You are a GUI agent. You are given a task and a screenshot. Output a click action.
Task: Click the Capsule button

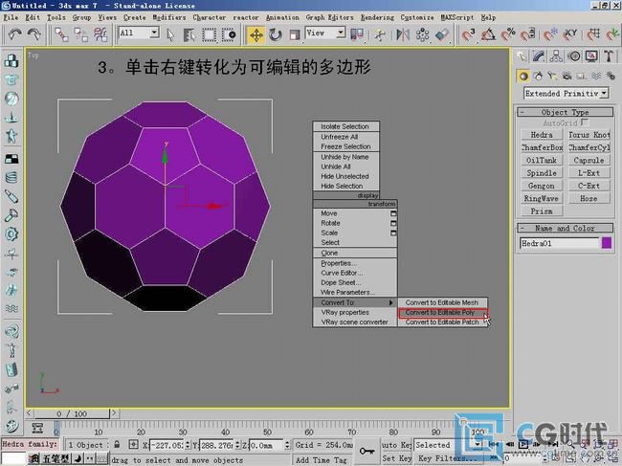589,160
